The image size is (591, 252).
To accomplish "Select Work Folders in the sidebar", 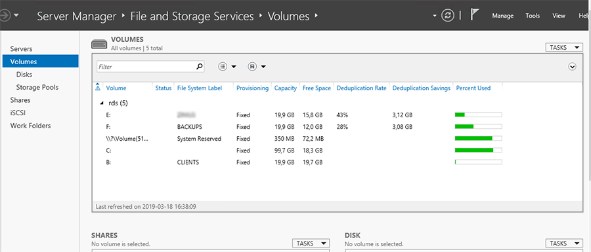I will pyautogui.click(x=40, y=126).
